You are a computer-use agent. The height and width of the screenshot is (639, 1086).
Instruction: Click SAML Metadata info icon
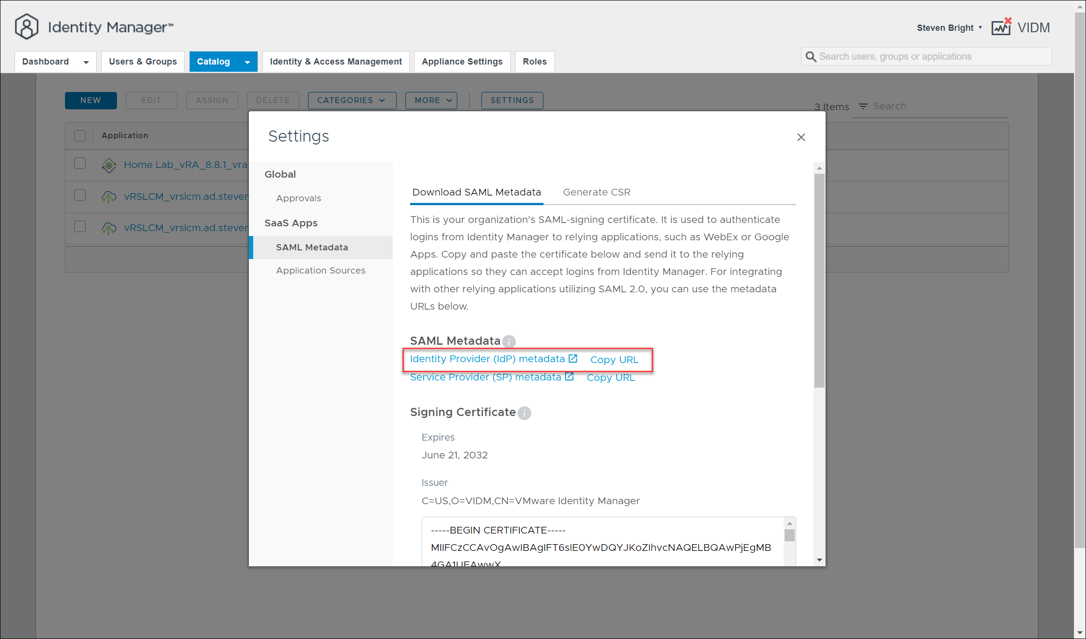(509, 341)
